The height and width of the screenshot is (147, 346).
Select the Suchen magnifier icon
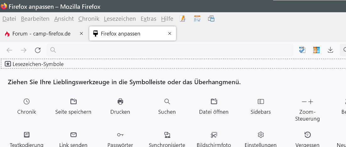[167, 101]
